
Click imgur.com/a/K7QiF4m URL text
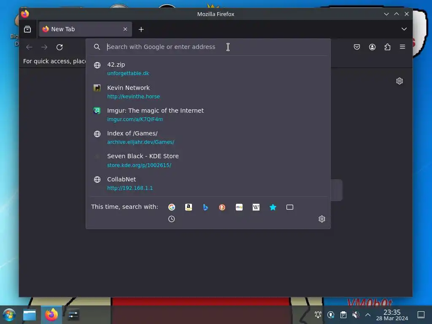[135, 119]
